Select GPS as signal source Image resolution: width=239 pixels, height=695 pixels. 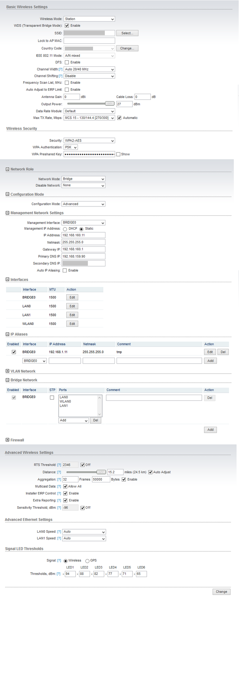tap(87, 561)
